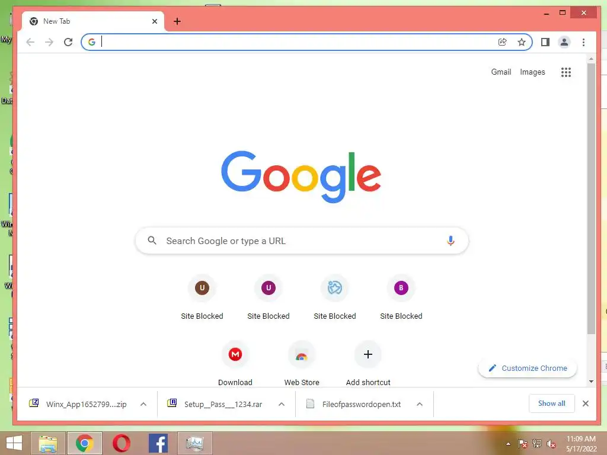Viewport: 607px width, 455px height.
Task: Click the scrollbar up arrow
Action: [591, 59]
